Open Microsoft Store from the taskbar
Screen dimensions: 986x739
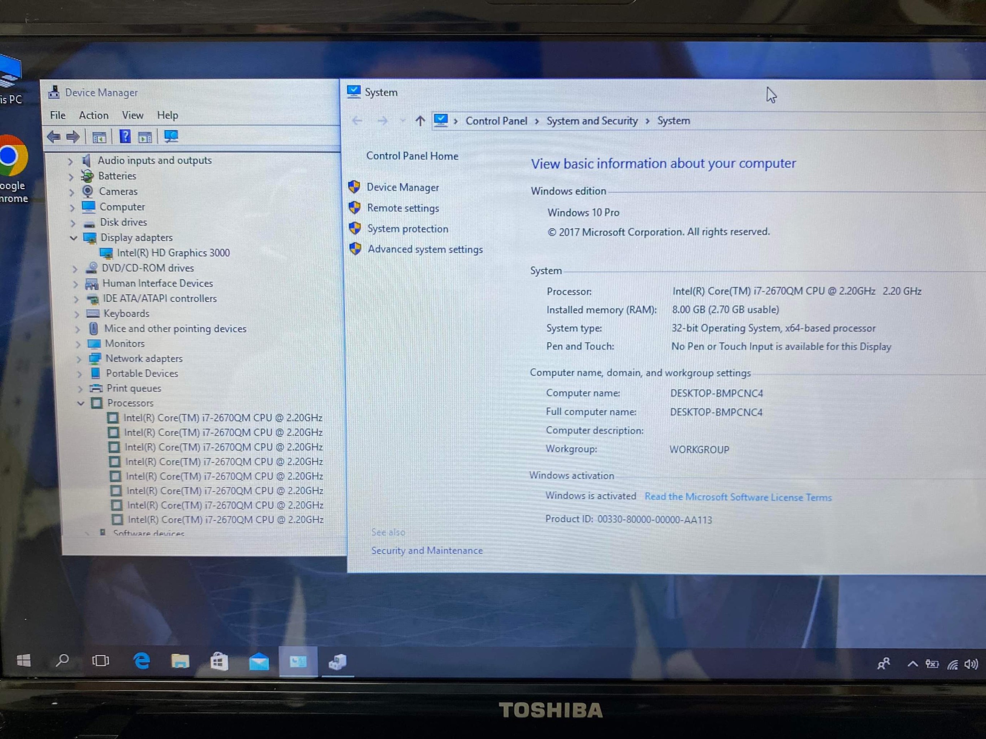pos(219,662)
